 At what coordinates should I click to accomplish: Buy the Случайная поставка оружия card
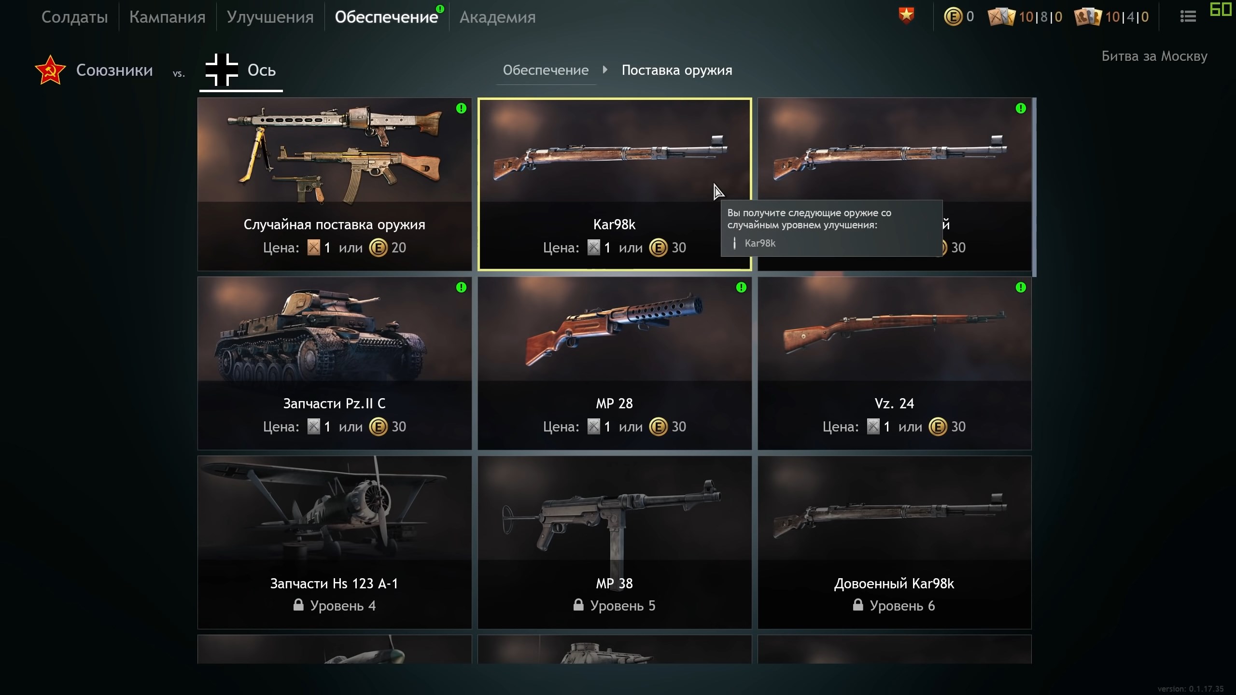click(335, 184)
